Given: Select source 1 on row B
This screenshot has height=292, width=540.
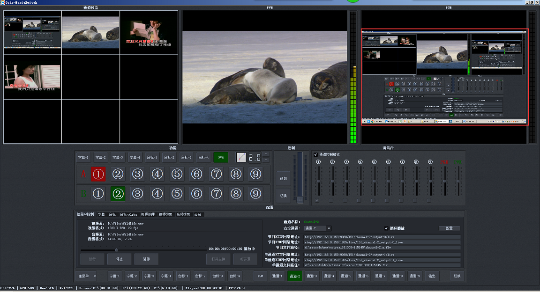Looking at the screenshot, I should [x=98, y=194].
